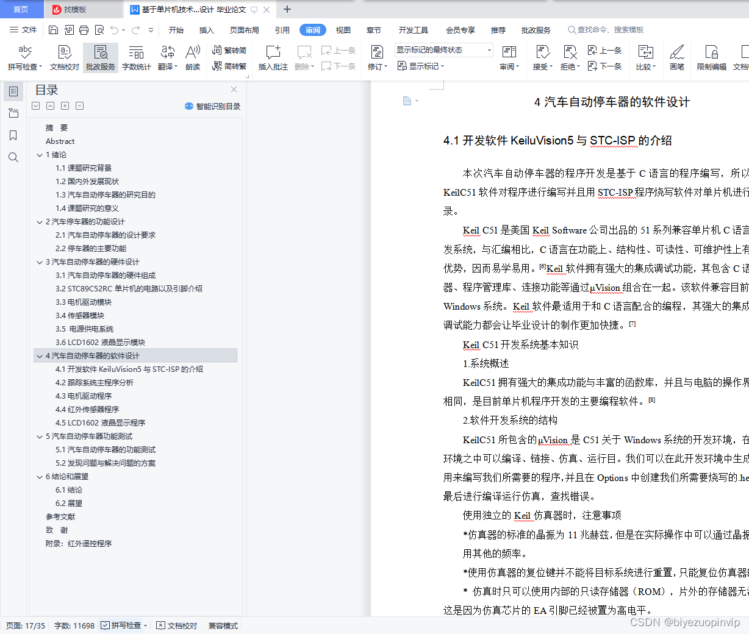The image size is (749, 634).
Task: Open the 文件 menu
Action: [24, 30]
